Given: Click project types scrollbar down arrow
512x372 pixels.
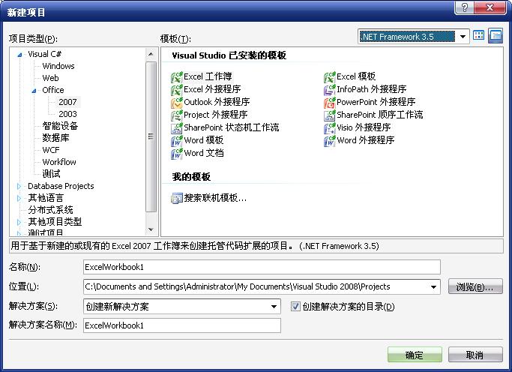Looking at the screenshot, I should 151,229.
